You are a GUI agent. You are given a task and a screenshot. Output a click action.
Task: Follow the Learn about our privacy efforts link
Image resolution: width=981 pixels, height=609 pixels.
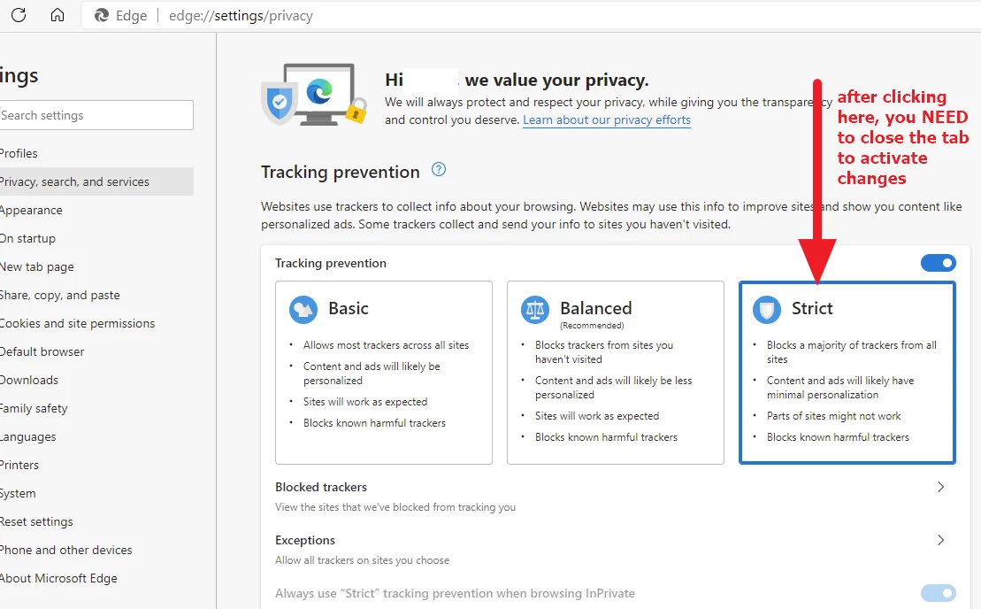(607, 120)
